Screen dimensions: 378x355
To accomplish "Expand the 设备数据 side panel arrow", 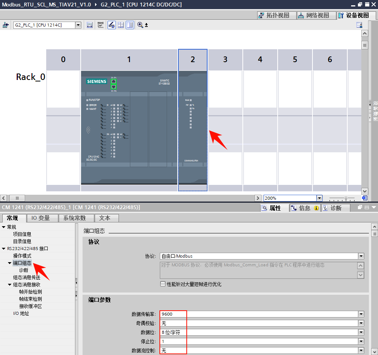I will tap(370, 105).
